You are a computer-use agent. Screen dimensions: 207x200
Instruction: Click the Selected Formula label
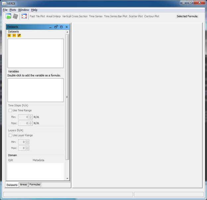coord(187,16)
